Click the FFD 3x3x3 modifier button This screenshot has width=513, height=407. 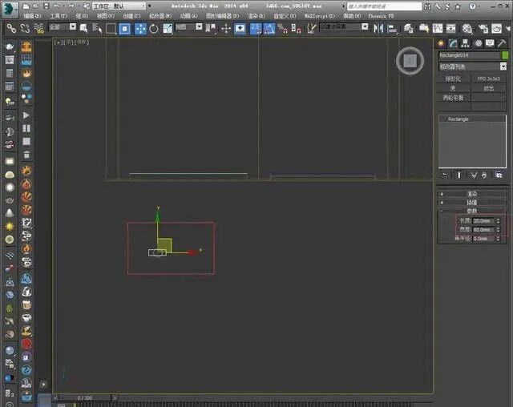[488, 79]
